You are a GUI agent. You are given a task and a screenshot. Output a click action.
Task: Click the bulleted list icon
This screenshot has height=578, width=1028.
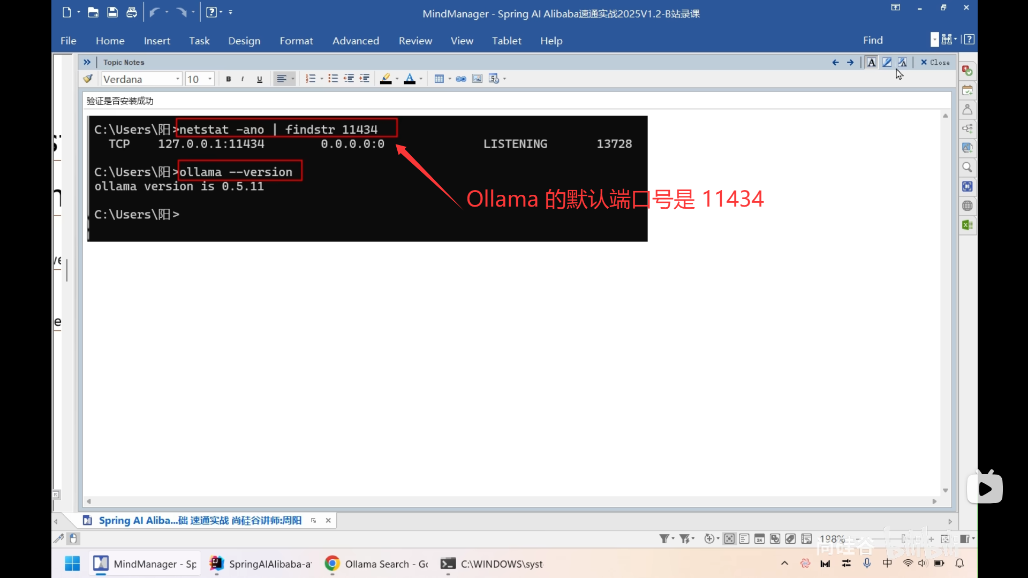pyautogui.click(x=332, y=79)
